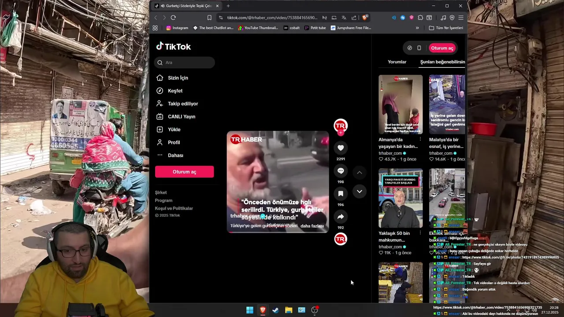The image size is (564, 317).
Task: Expand caption with daha fazlası
Action: [x=312, y=226]
